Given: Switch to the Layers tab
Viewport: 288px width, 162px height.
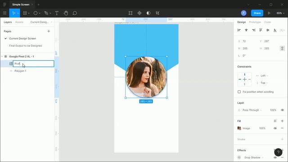Looking at the screenshot, I should (x=8, y=22).
